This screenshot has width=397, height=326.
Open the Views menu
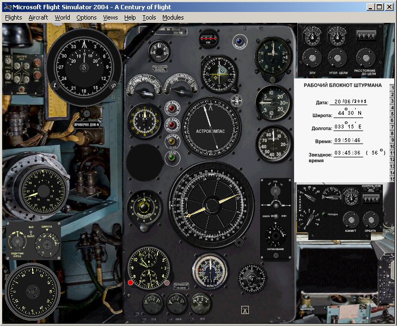click(x=111, y=17)
